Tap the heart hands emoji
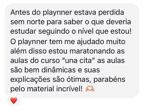 coord(90,89)
